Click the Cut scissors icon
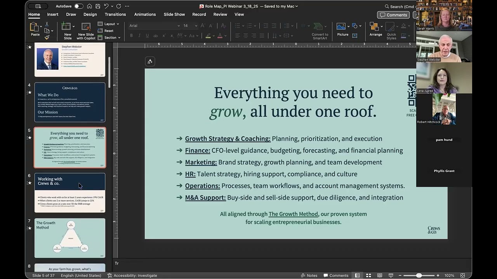 [47, 24]
